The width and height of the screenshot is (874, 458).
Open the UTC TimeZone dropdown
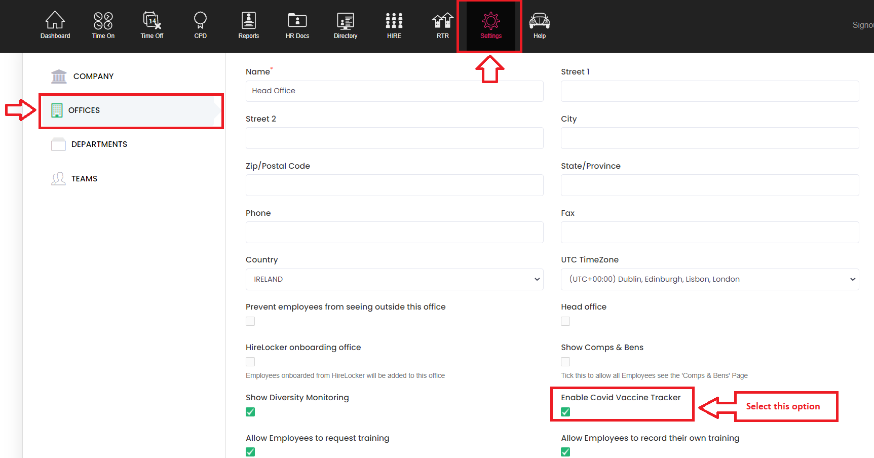[709, 279]
